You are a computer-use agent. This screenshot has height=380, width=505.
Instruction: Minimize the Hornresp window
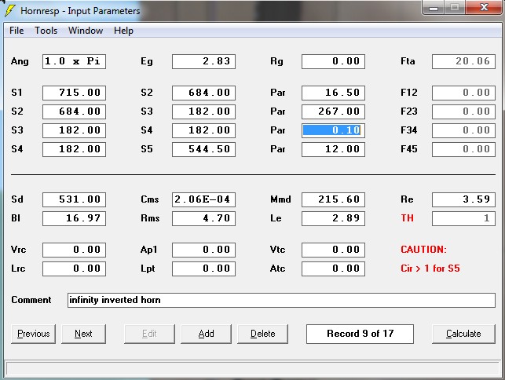434,8
